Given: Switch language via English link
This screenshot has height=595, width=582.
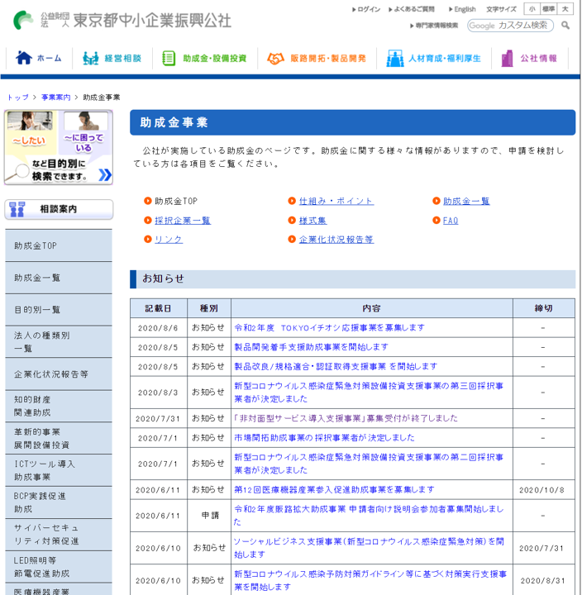Looking at the screenshot, I should (x=465, y=9).
